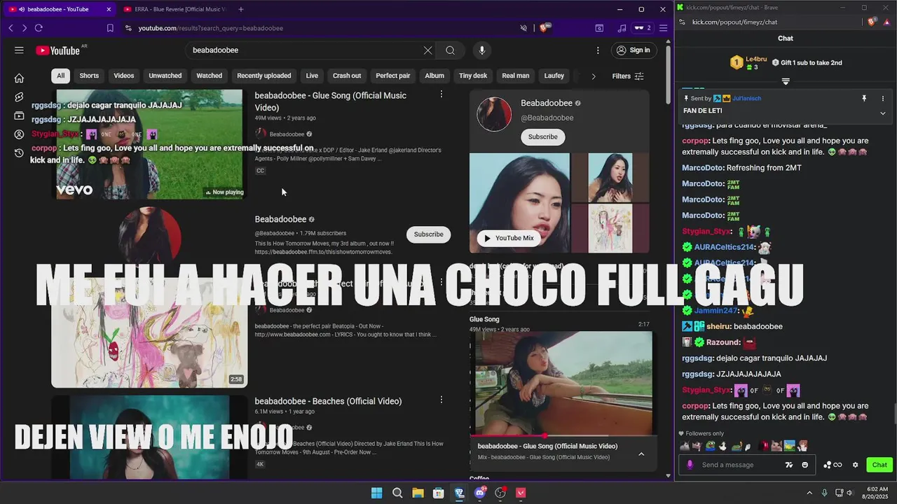
Task: Send message with the green Chat button
Action: [x=879, y=465]
